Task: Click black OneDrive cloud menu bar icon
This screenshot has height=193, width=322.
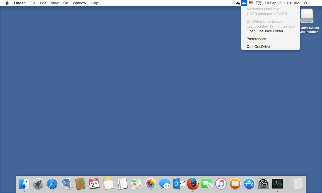Action: point(238,3)
